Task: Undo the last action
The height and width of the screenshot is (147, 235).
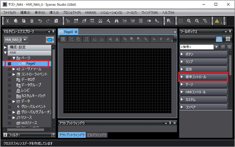Action: [40, 21]
